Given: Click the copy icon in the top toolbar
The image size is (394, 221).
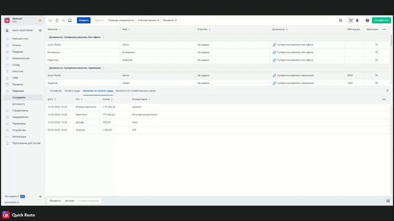Looking at the screenshot, I should 63,20.
